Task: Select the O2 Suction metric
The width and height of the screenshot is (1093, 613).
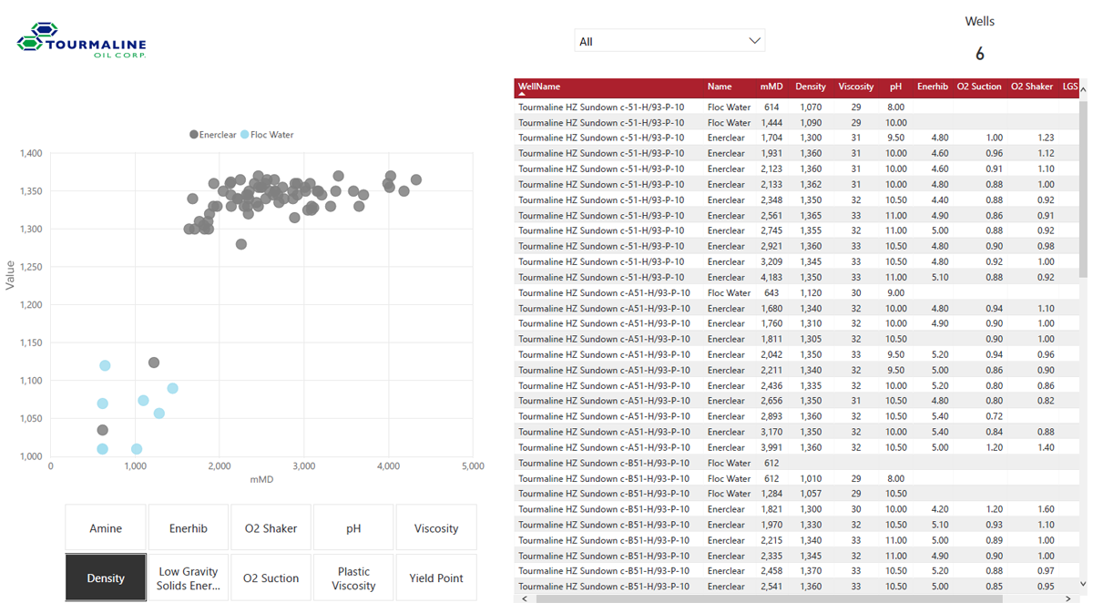Action: pyautogui.click(x=271, y=577)
